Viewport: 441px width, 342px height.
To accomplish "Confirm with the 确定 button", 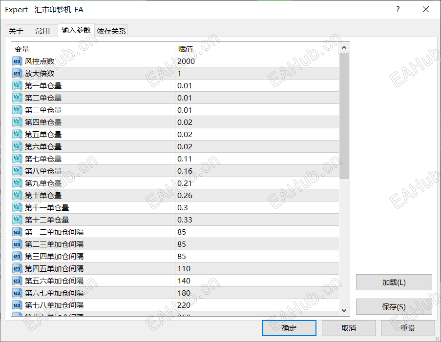I will (x=289, y=328).
